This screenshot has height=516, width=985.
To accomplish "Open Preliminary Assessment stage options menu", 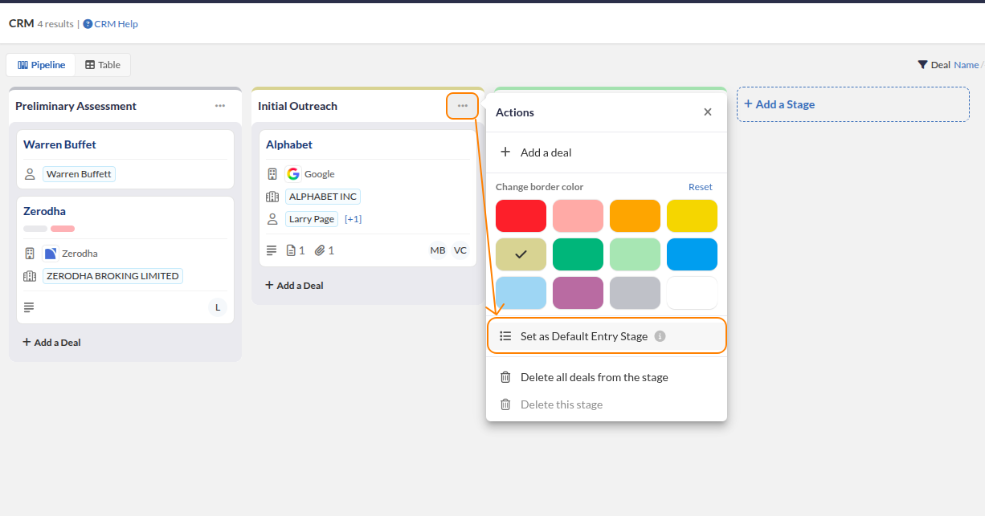I will click(x=220, y=106).
